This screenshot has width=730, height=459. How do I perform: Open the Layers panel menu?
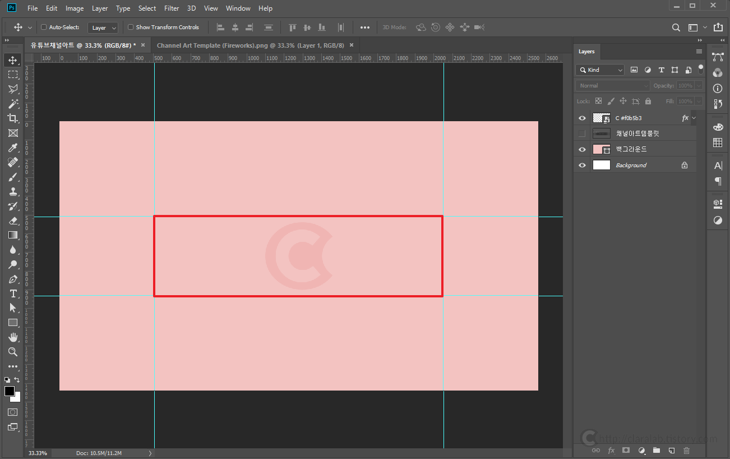699,51
